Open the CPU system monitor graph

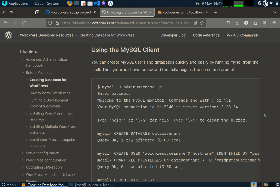click(228, 3)
